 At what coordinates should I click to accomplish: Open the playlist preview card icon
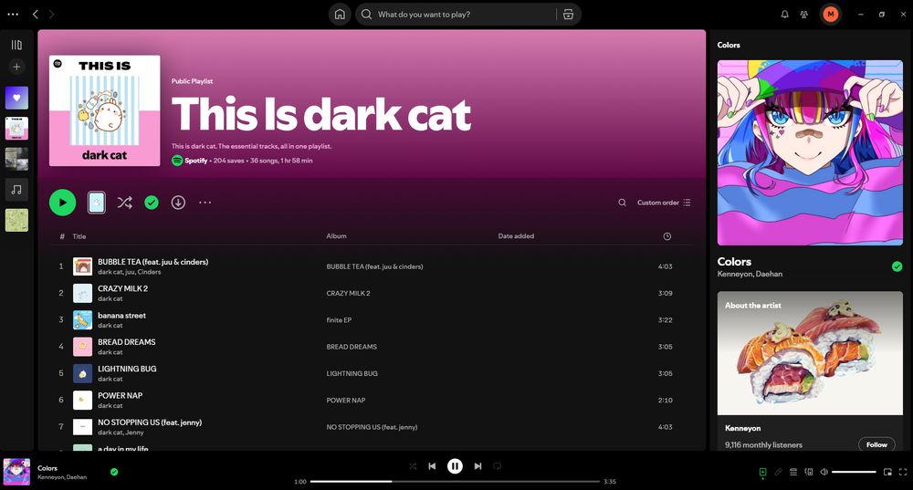(x=97, y=203)
